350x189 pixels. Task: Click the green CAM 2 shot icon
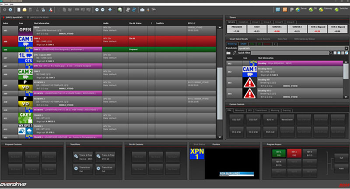coord(24,72)
